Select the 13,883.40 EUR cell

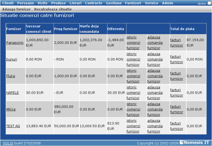pos(40,126)
